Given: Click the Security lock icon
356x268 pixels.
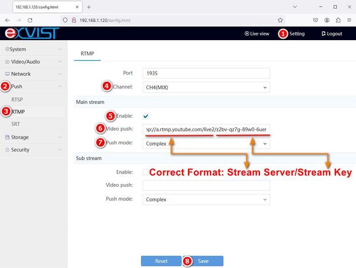Looking at the screenshot, I should (7, 150).
